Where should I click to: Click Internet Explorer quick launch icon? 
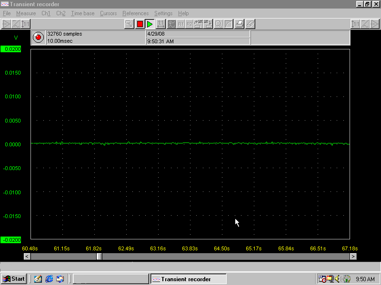click(49, 279)
